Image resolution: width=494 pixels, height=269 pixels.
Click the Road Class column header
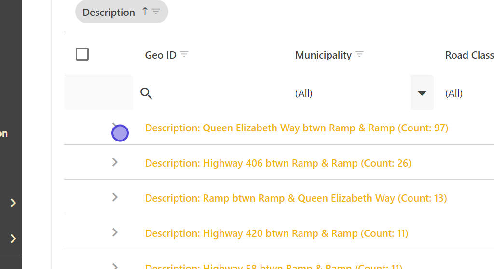469,55
